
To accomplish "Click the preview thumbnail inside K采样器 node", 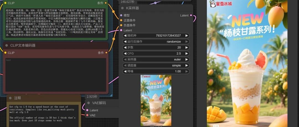I will coord(156,100).
